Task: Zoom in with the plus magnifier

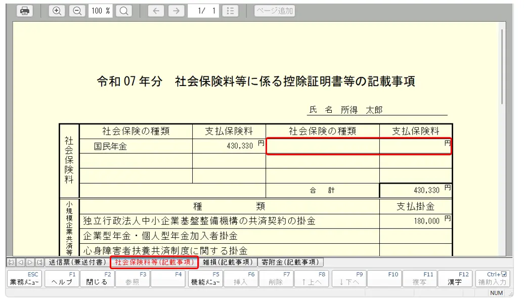Action: (x=57, y=11)
